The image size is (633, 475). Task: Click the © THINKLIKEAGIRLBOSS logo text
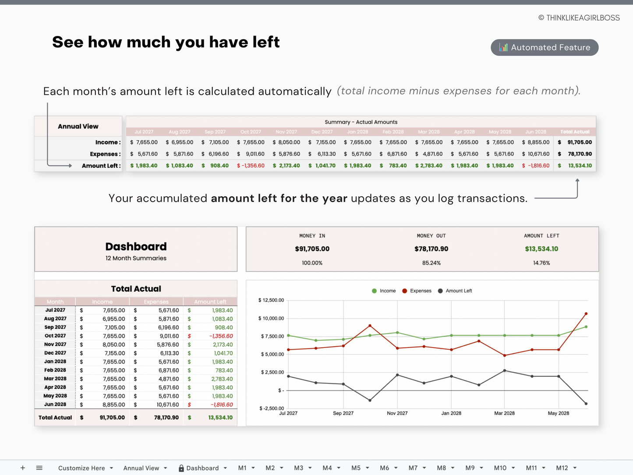coord(579,18)
